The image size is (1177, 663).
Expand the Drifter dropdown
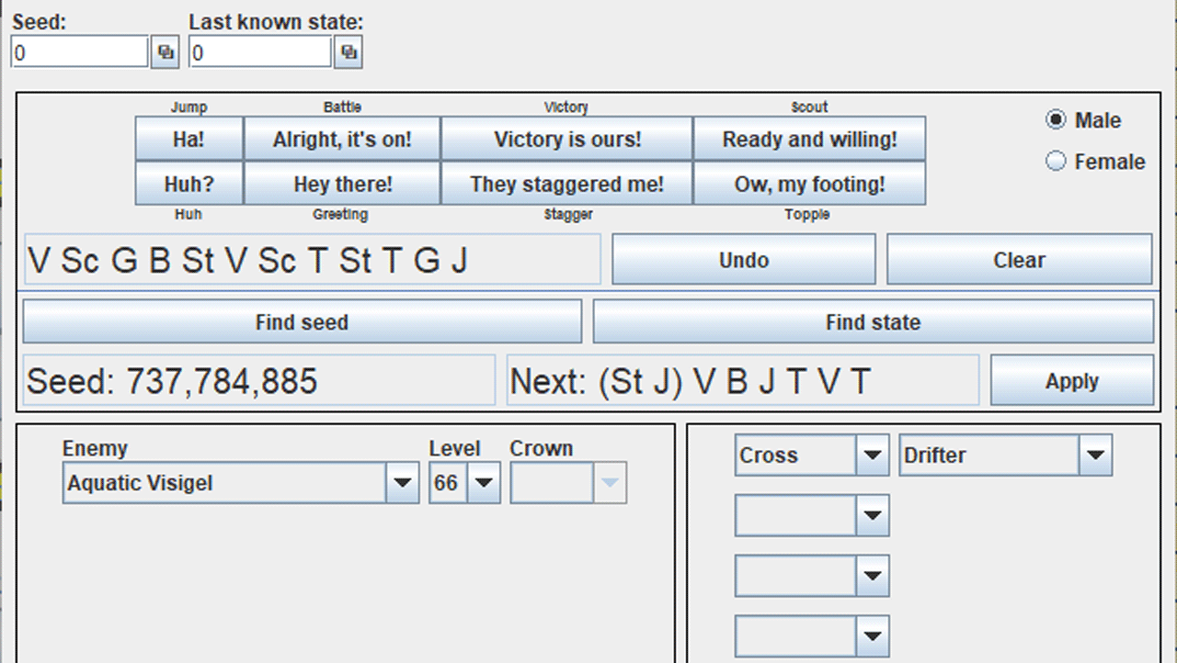(1094, 455)
